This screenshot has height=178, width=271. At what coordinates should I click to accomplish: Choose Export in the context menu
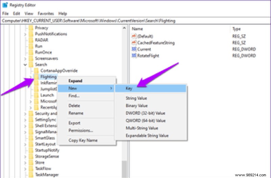86,123
